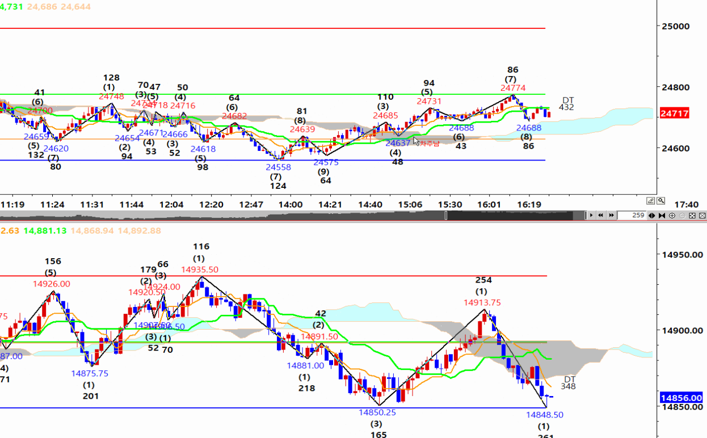The height and width of the screenshot is (438, 707).
Task: Select the blue 14856.00 current price tag
Action: coord(681,398)
